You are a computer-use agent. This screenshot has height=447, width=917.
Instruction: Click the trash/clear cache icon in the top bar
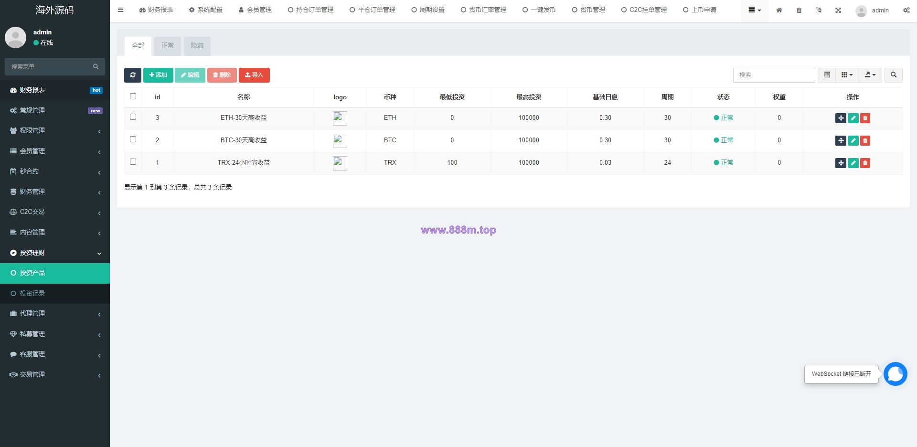pos(799,10)
